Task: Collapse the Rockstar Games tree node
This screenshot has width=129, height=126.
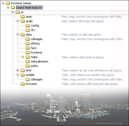Action: pyautogui.click(x=3, y=3)
